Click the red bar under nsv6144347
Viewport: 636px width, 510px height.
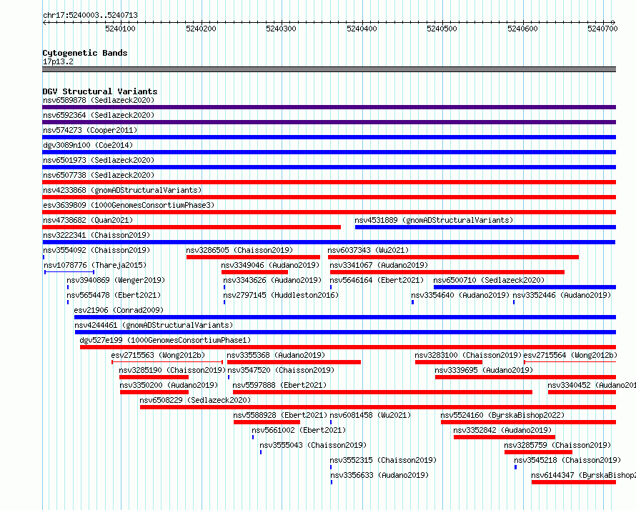pos(574,482)
